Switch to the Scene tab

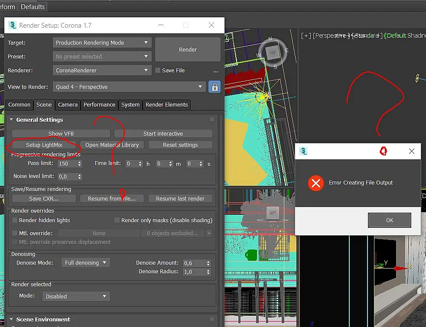click(44, 105)
